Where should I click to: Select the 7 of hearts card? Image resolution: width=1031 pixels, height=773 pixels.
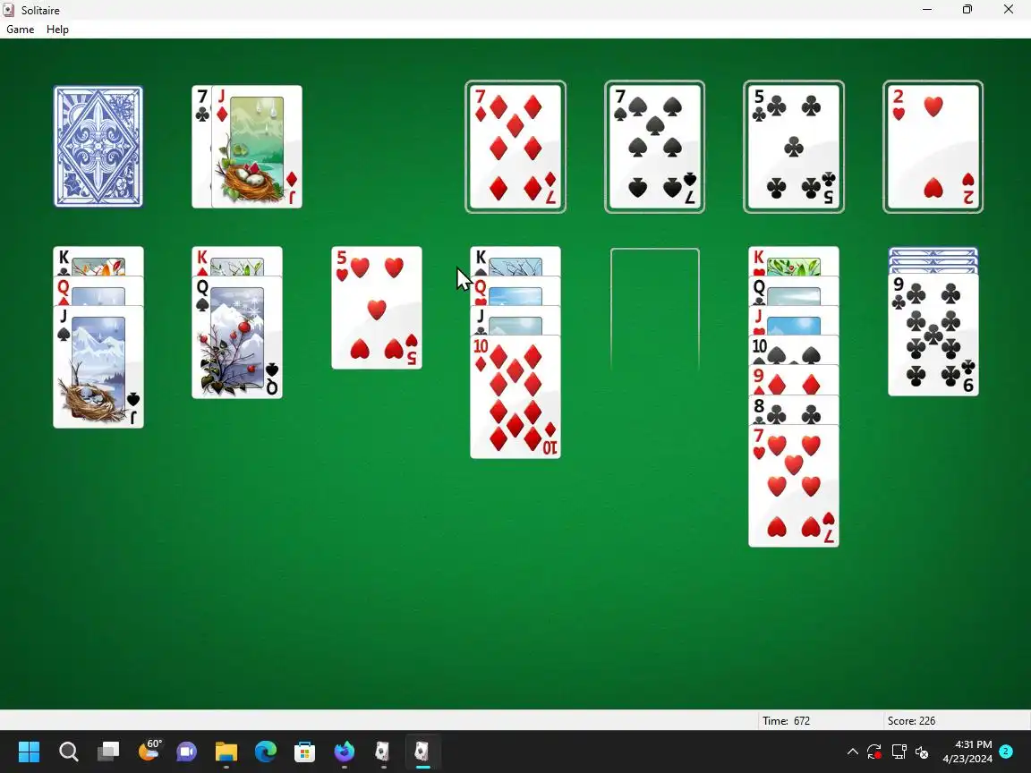(794, 485)
